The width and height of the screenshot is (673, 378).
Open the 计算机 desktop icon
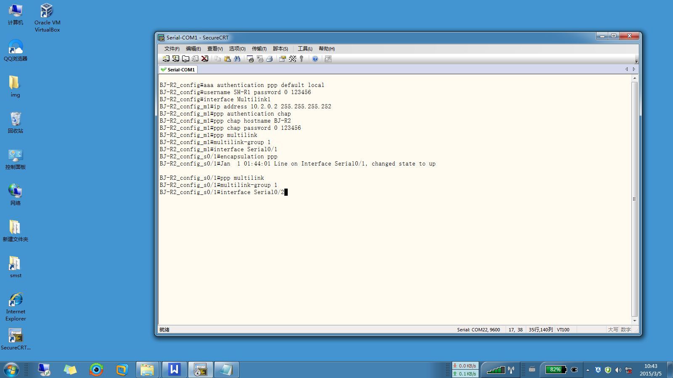[16, 15]
